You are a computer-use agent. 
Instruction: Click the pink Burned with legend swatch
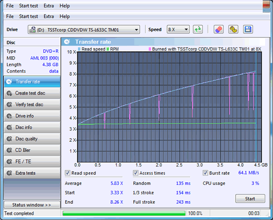pyautogui.click(x=150, y=49)
